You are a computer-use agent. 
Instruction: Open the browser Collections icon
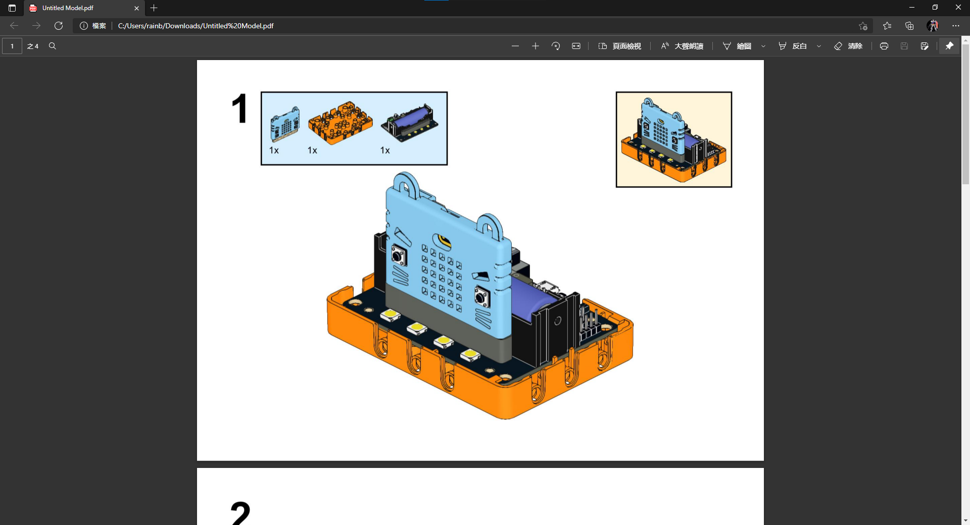click(x=909, y=26)
